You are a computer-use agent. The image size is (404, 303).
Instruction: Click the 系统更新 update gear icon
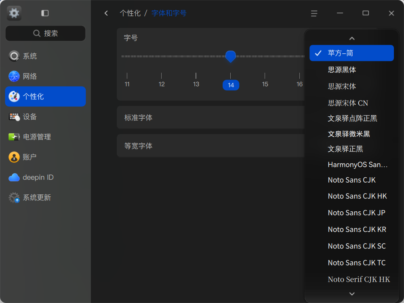coord(14,198)
